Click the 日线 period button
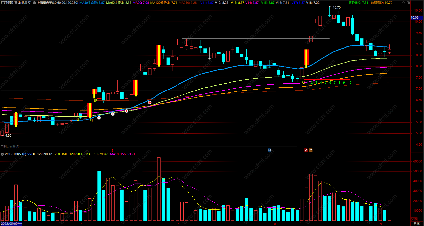The height and width of the screenshot is (226, 424). pyautogui.click(x=417, y=224)
